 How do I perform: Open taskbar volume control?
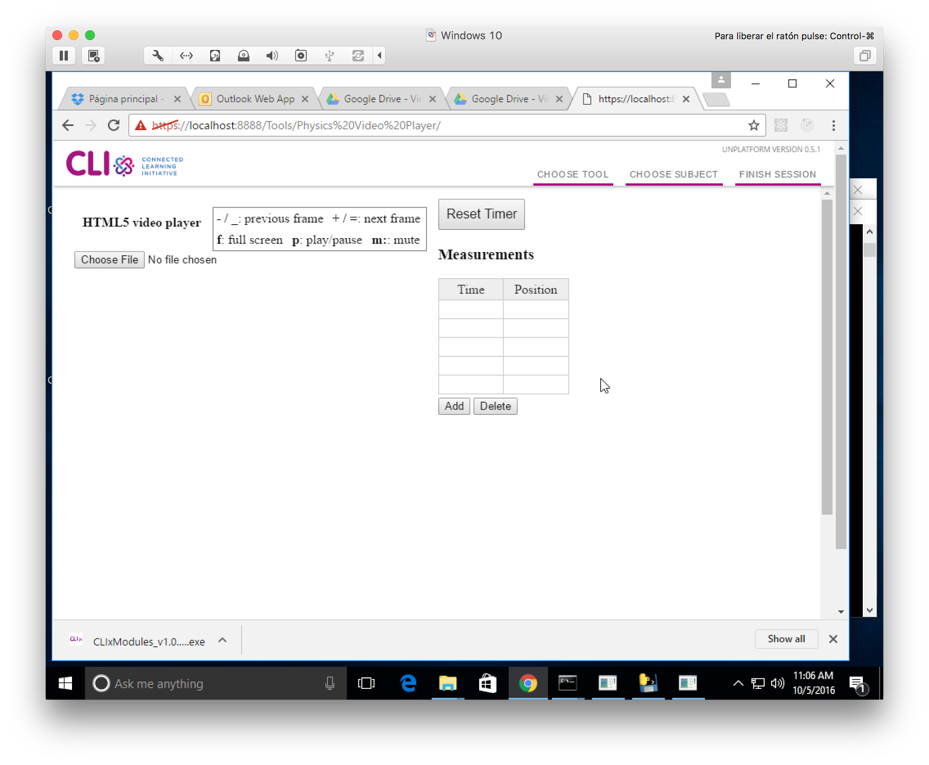click(777, 684)
